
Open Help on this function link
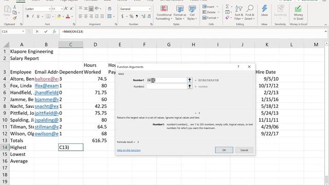(x=129, y=150)
